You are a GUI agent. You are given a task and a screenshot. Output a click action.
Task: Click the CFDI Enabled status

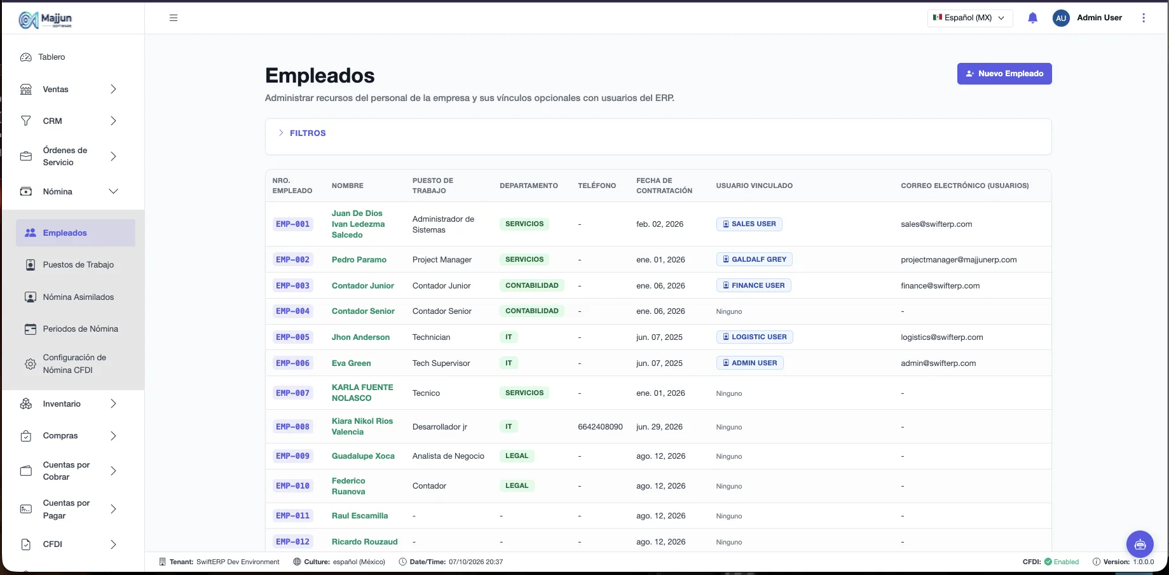(x=1051, y=562)
